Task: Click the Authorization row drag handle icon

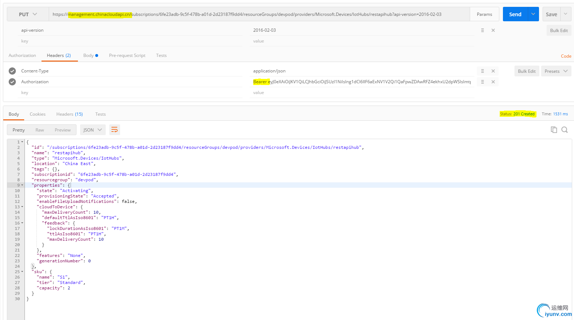Action: (x=482, y=82)
